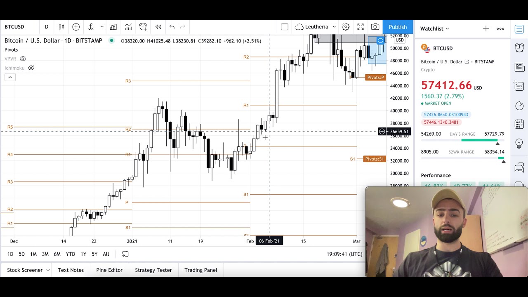Open the alerts alarm clock sidebar icon
The height and width of the screenshot is (297, 528).
pos(519,48)
